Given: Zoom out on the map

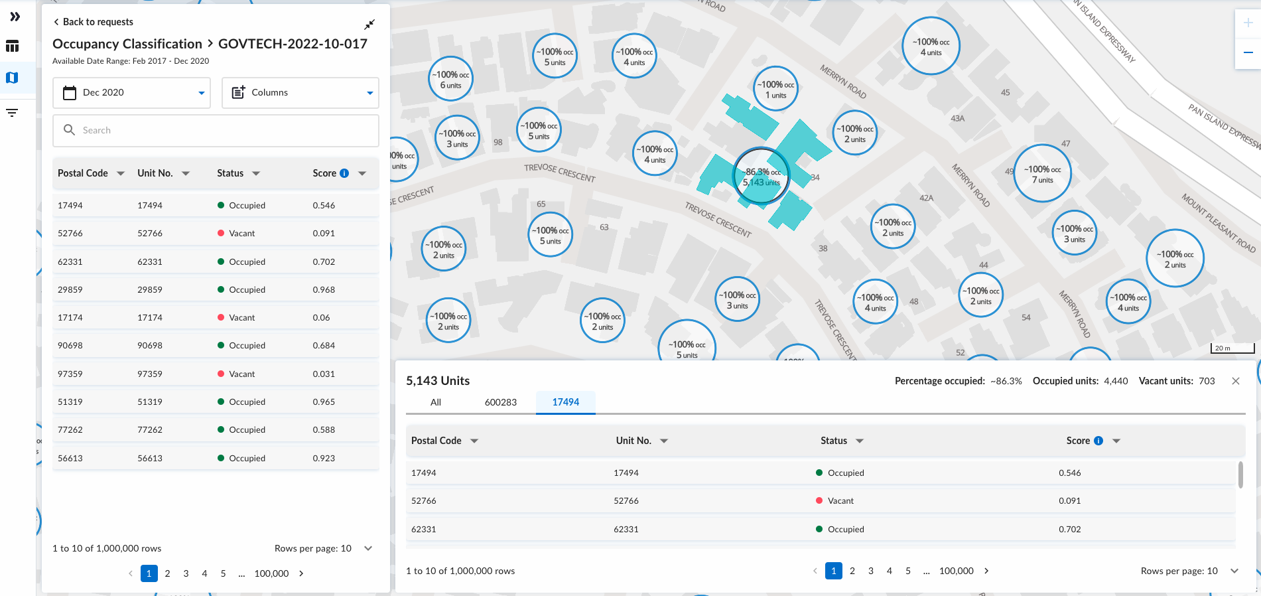Looking at the screenshot, I should point(1248,52).
